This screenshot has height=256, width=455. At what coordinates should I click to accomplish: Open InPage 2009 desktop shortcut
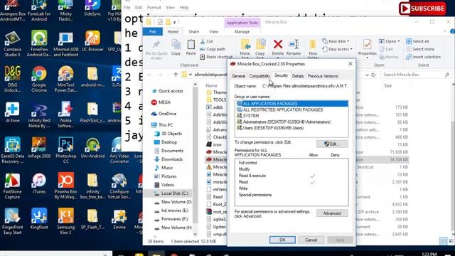coord(39,148)
